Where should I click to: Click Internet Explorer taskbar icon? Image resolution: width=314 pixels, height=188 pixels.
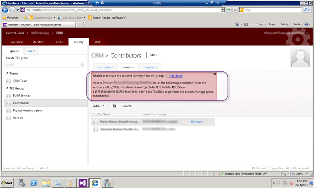click(95, 183)
